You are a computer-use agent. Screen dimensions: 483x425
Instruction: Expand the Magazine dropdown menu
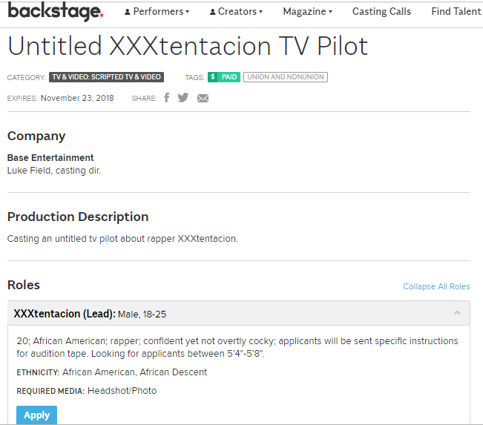[x=307, y=12]
